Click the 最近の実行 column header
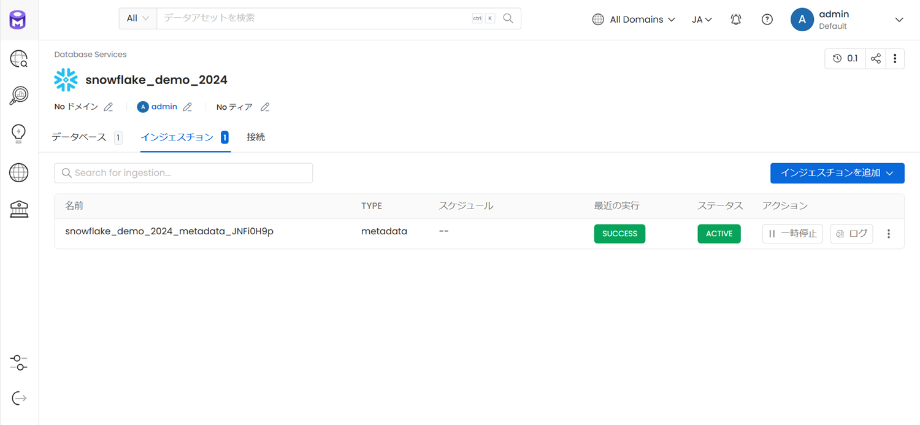Viewport: 920px width, 425px height. [x=616, y=206]
